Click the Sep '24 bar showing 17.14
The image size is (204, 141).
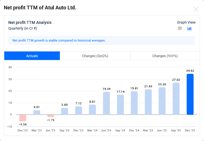[x=120, y=105]
